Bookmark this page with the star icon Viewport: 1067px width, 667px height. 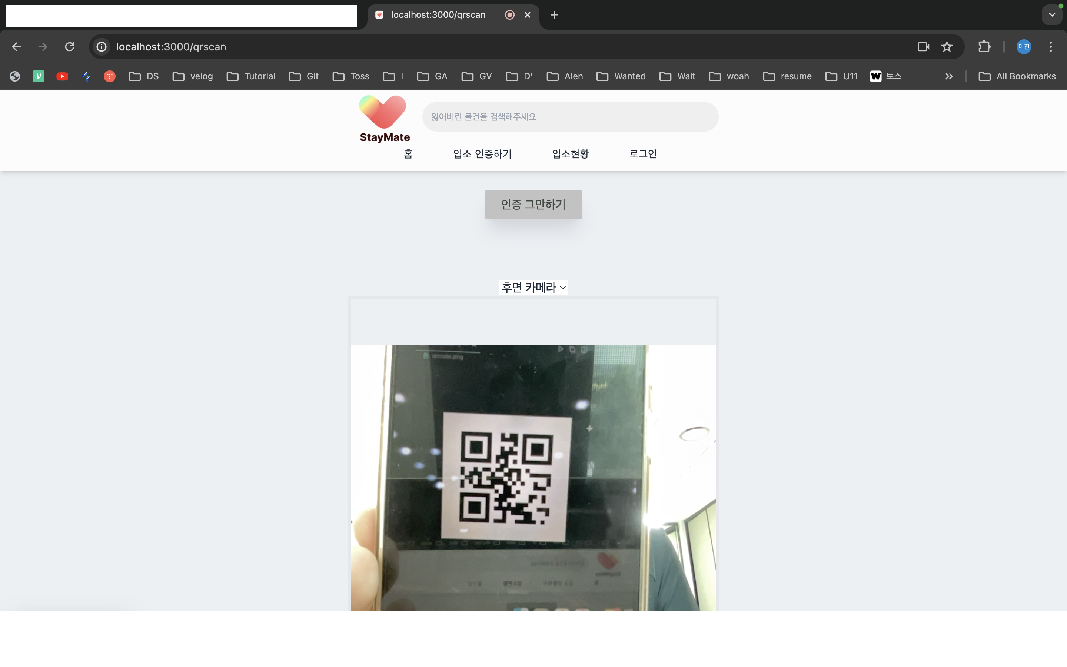947,47
